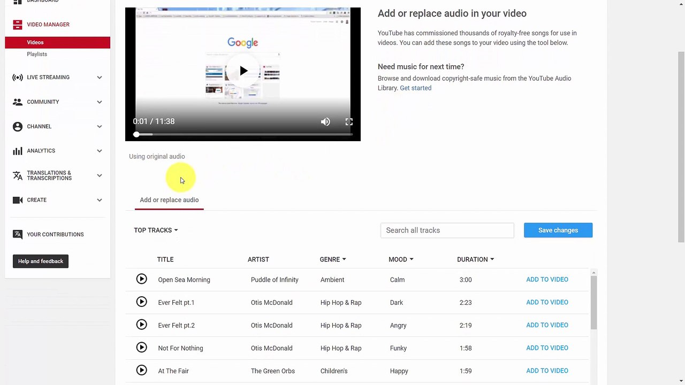The image size is (685, 385).
Task: Click the Live Streaming broadcast icon
Action: 18,78
